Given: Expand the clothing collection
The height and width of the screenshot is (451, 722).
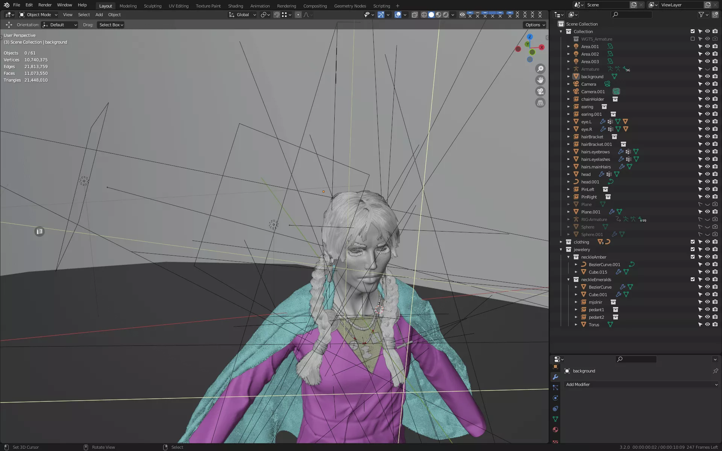Looking at the screenshot, I should (x=561, y=242).
